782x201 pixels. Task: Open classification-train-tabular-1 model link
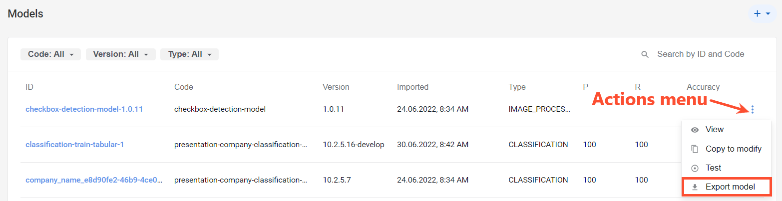(75, 145)
